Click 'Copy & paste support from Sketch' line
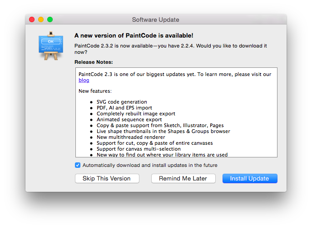This screenshot has width=312, height=228. (x=160, y=125)
